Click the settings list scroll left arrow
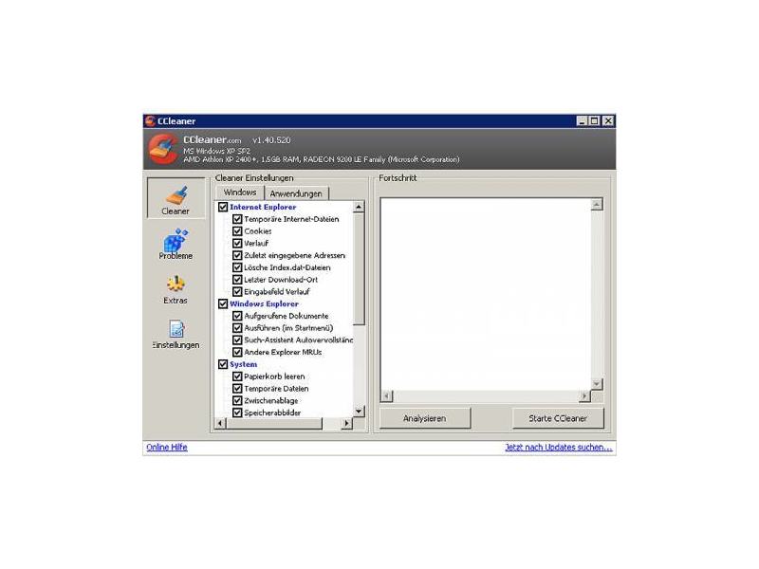This screenshot has width=759, height=569. click(221, 423)
